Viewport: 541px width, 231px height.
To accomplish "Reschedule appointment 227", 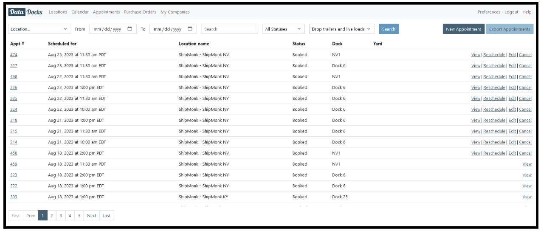I will coord(494,66).
